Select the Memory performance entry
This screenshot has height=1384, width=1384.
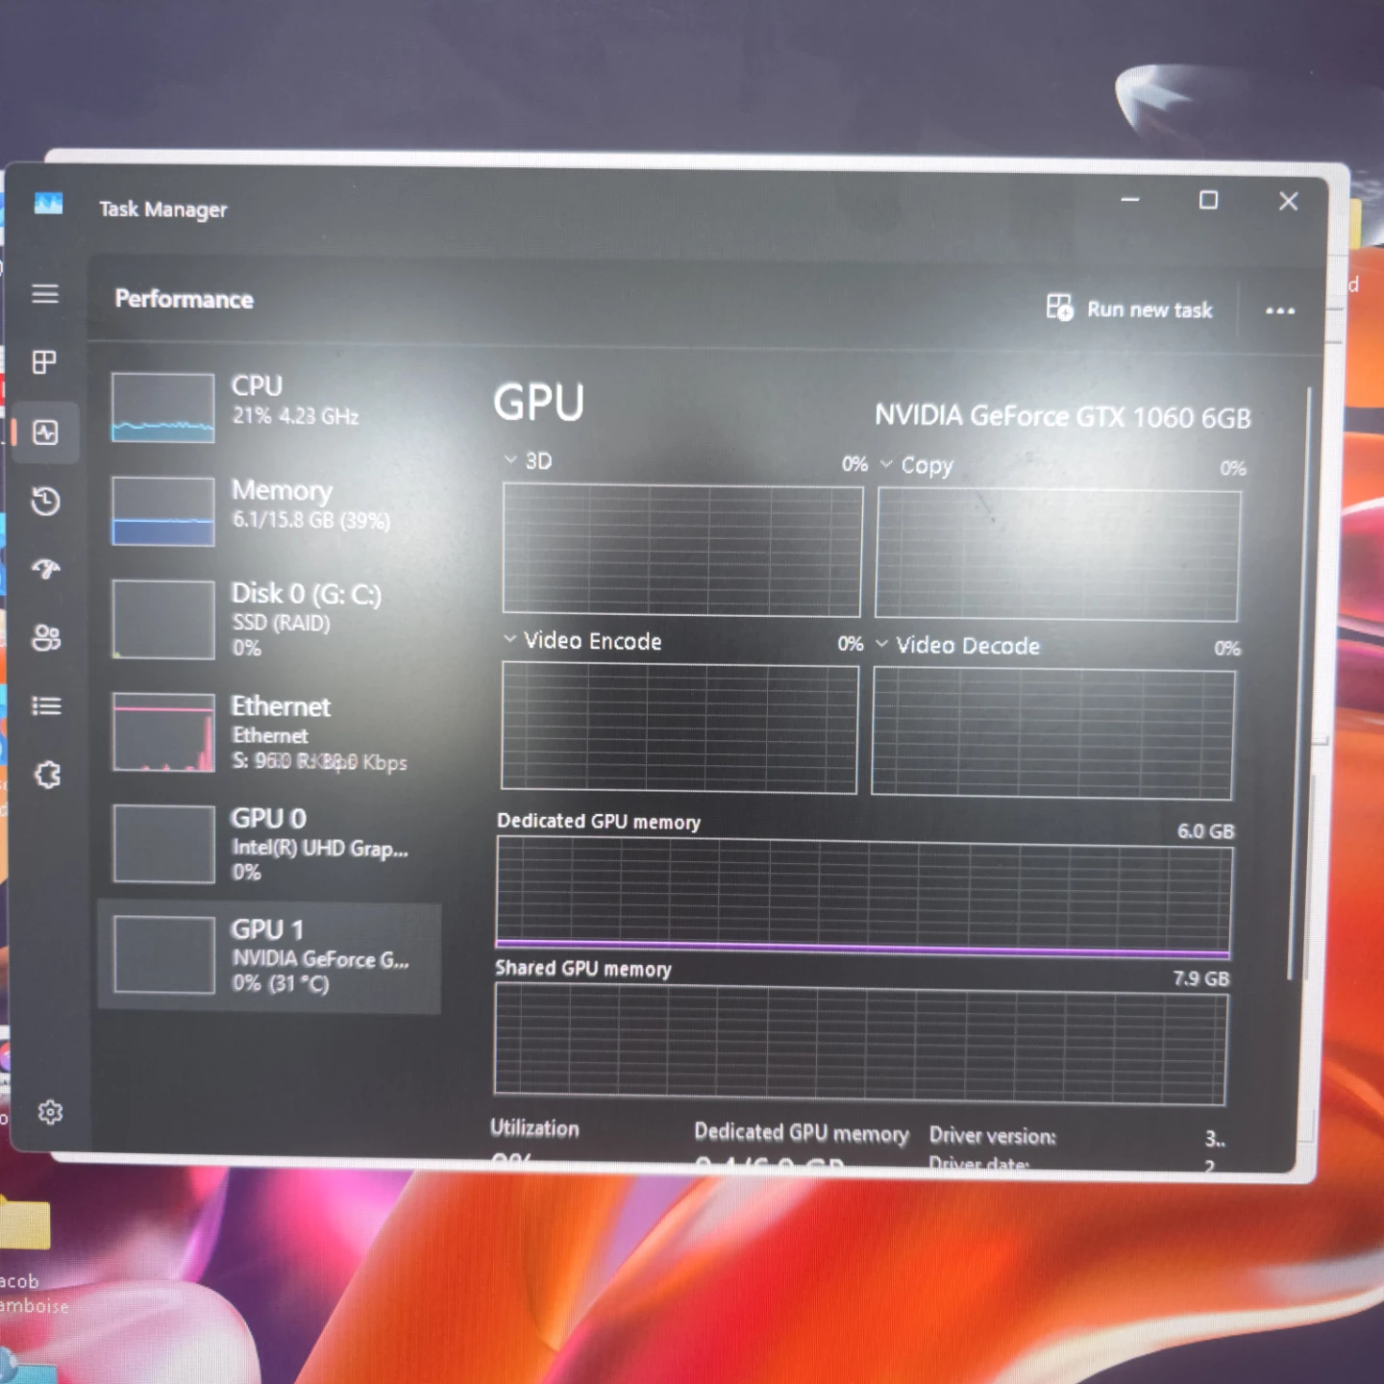269,510
